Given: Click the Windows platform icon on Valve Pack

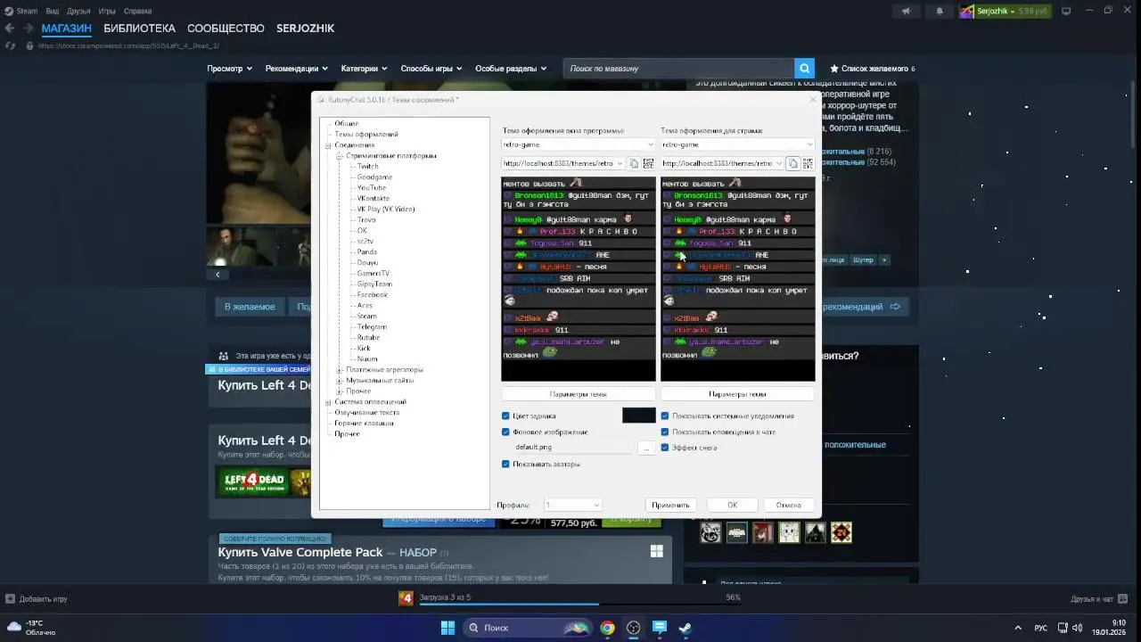Looking at the screenshot, I should click(657, 552).
